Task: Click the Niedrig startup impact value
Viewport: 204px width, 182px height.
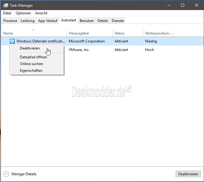Action: [x=151, y=41]
